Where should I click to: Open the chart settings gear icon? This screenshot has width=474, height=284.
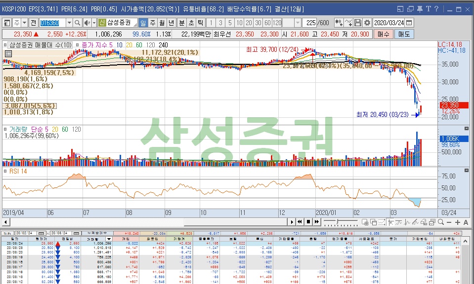pos(367,23)
